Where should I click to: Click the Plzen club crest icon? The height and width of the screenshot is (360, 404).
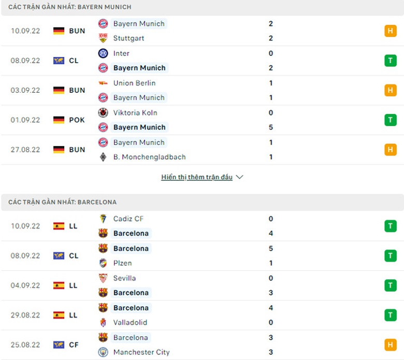[103, 263]
